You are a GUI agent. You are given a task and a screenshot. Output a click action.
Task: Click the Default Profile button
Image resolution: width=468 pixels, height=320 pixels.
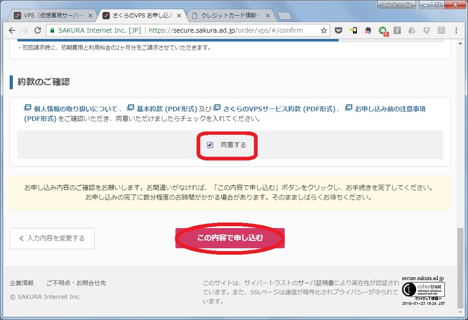[x=396, y=5]
